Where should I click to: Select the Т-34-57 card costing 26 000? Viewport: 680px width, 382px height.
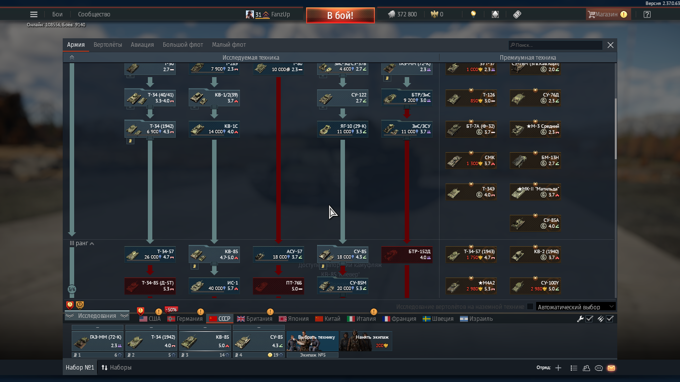[150, 254]
